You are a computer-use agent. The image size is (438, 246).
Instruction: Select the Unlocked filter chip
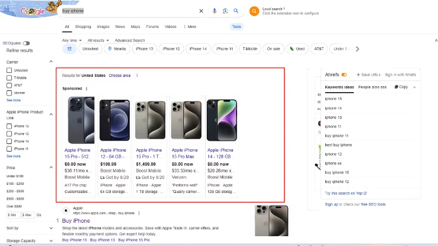coord(90,49)
